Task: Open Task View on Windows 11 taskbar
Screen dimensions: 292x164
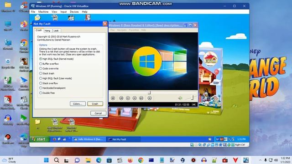Action: (67, 160)
